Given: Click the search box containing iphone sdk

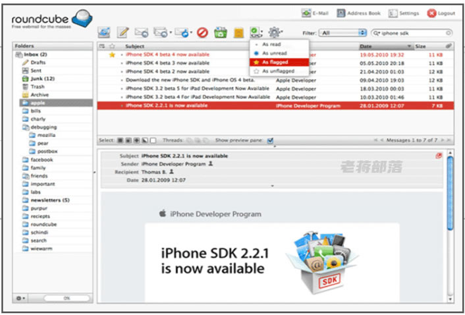Looking at the screenshot, I should click(413, 33).
